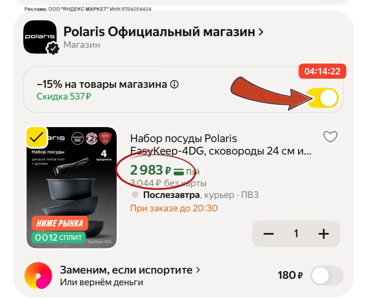Tap the colorful protection service icon

click(x=38, y=275)
